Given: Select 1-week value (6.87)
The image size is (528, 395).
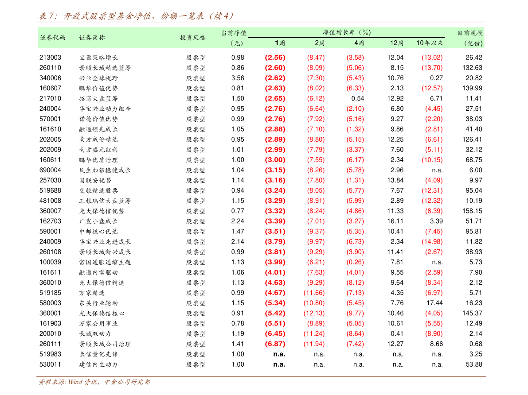Looking at the screenshot, I should point(275,344).
